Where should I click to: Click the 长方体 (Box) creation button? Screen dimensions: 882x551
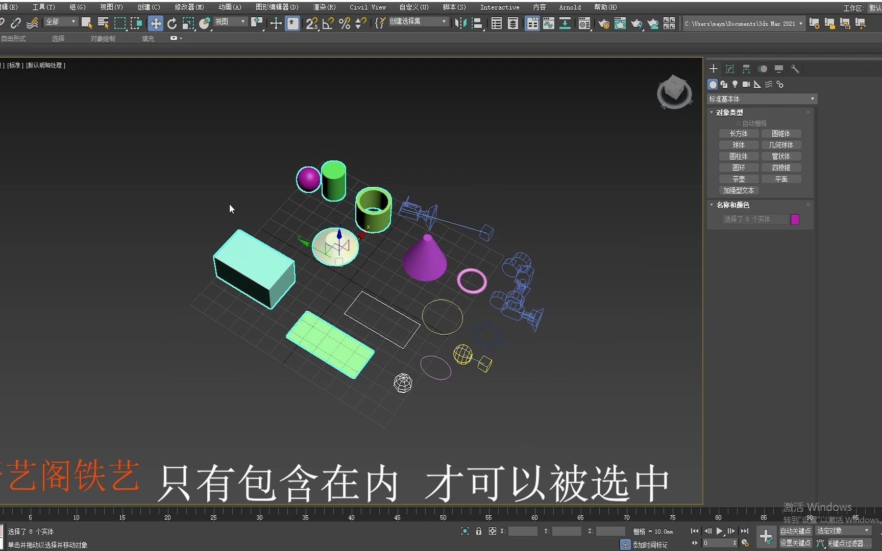pos(739,133)
